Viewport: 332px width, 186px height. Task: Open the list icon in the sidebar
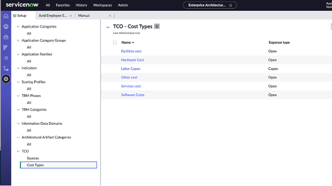point(6,58)
